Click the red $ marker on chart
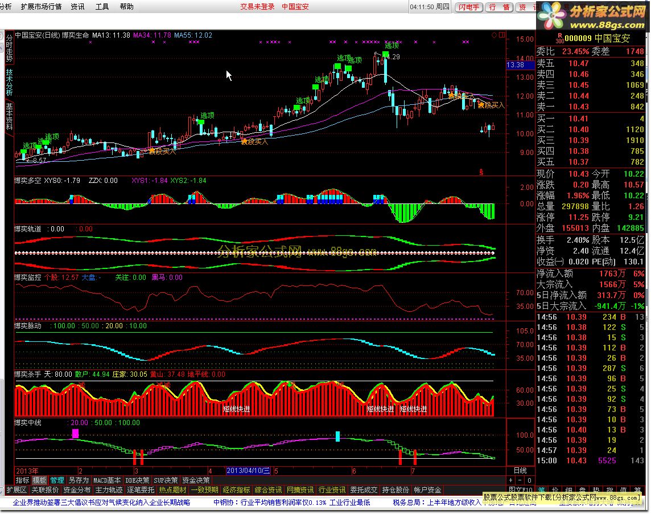651x514 pixels. (x=481, y=172)
